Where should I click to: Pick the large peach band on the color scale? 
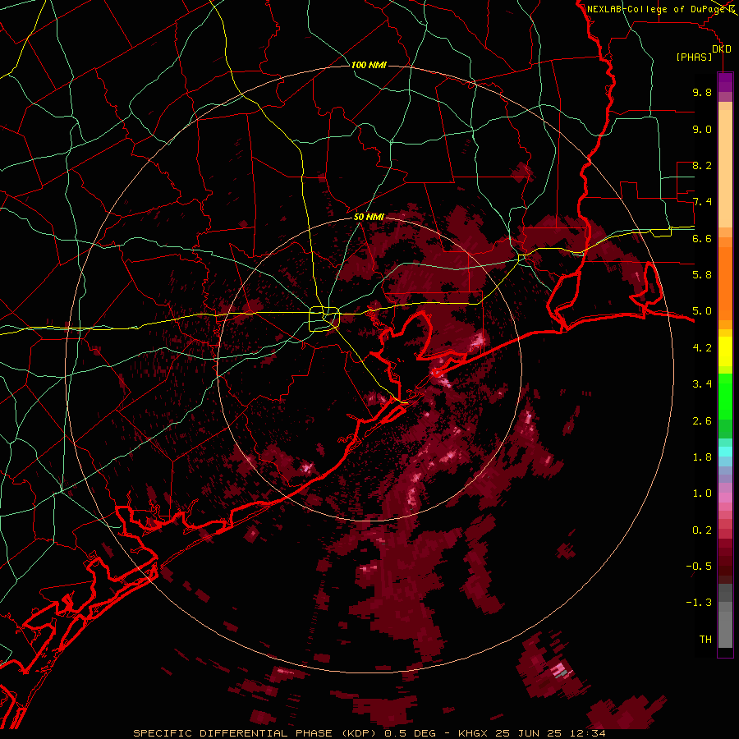(x=725, y=170)
